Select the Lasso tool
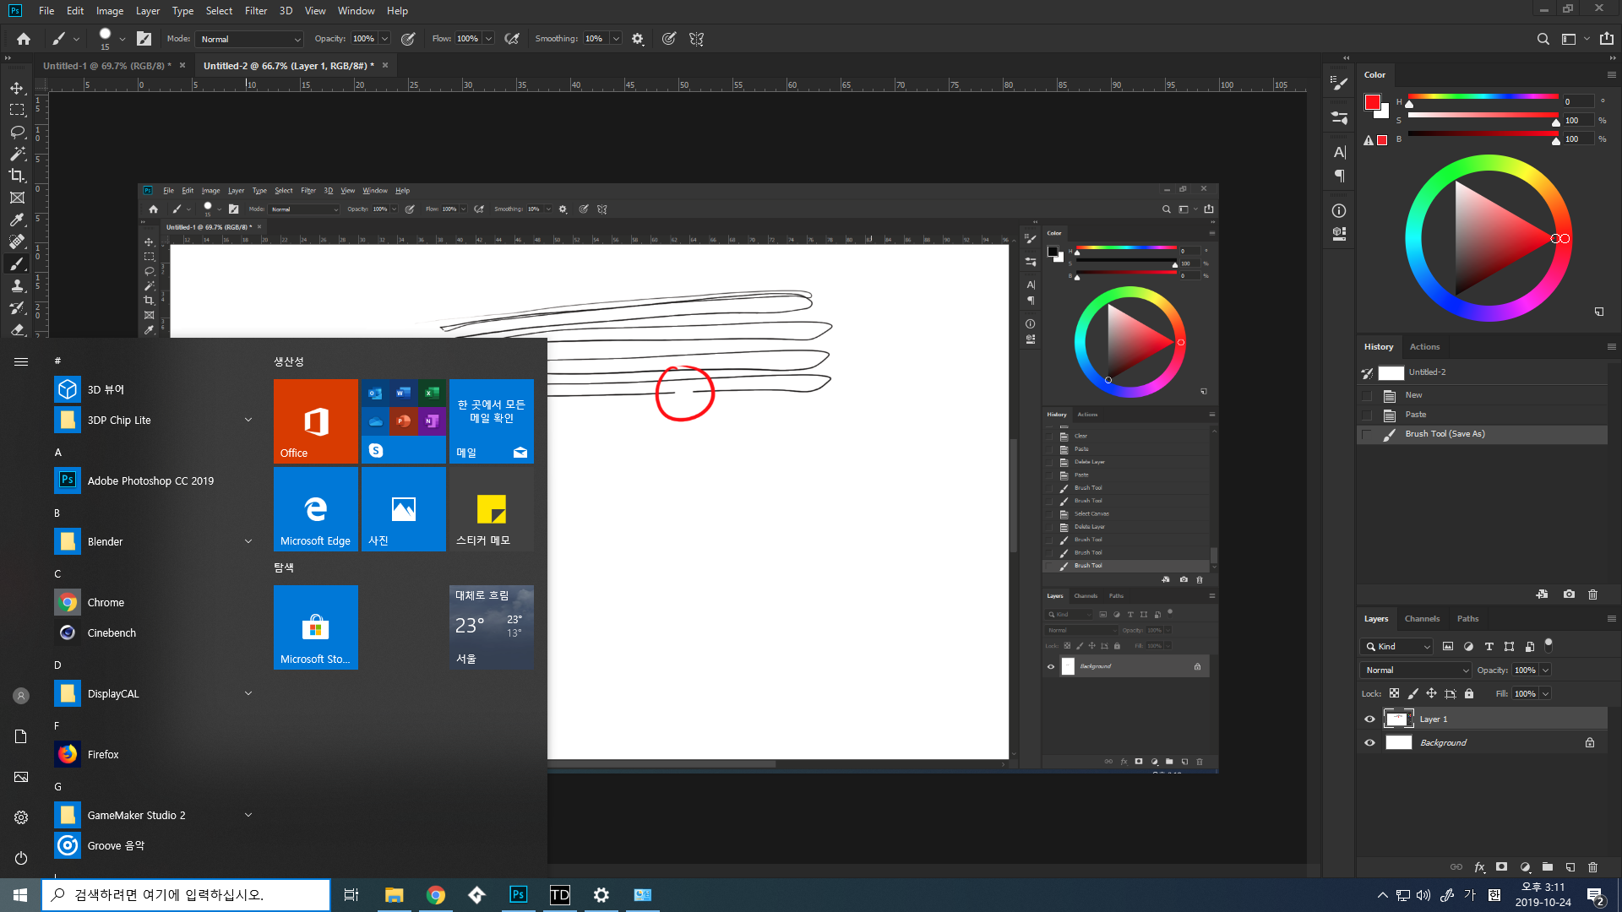This screenshot has height=912, width=1622. [x=17, y=132]
